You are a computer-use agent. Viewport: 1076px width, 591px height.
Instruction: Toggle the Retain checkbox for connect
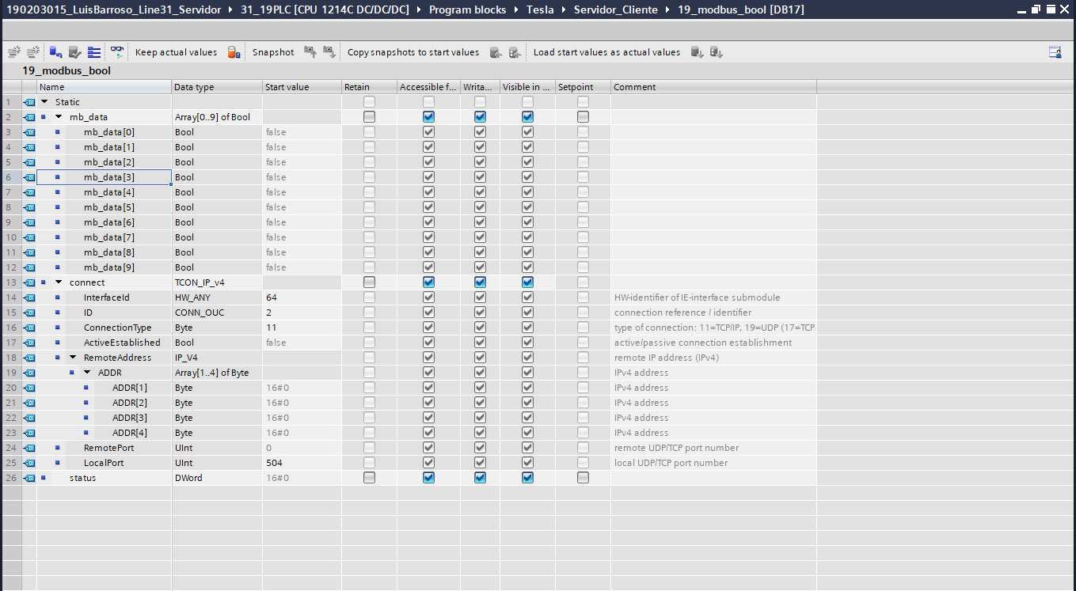(x=369, y=282)
